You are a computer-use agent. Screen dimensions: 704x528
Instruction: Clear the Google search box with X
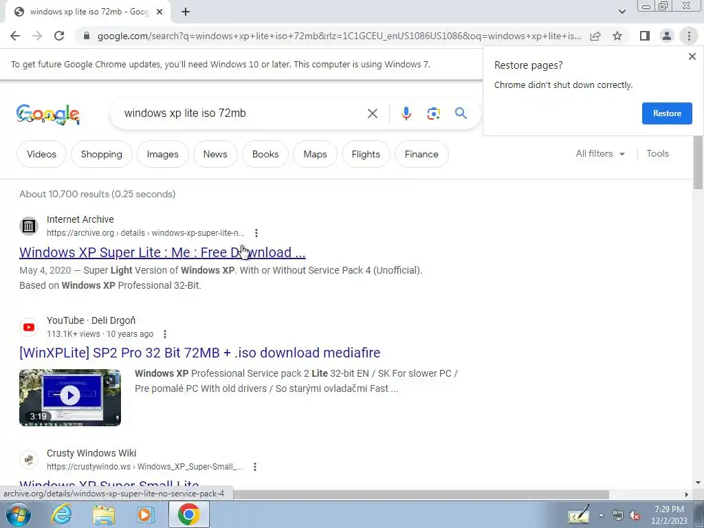[373, 113]
